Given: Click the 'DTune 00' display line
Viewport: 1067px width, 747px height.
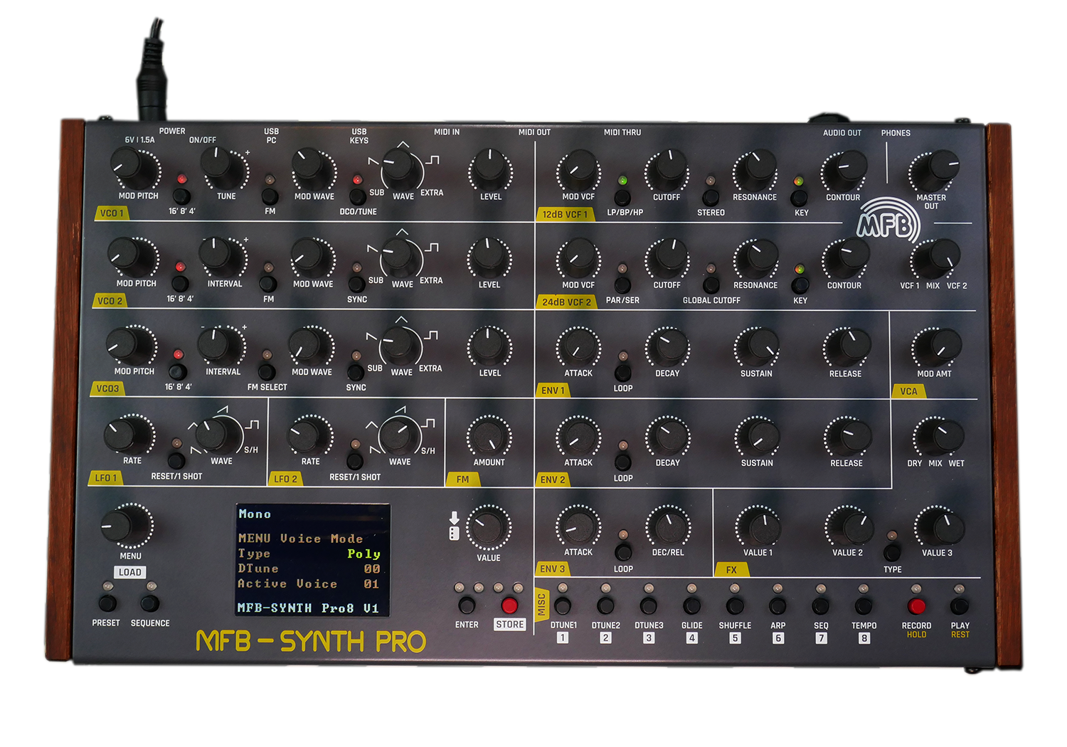Looking at the screenshot, I should [309, 568].
